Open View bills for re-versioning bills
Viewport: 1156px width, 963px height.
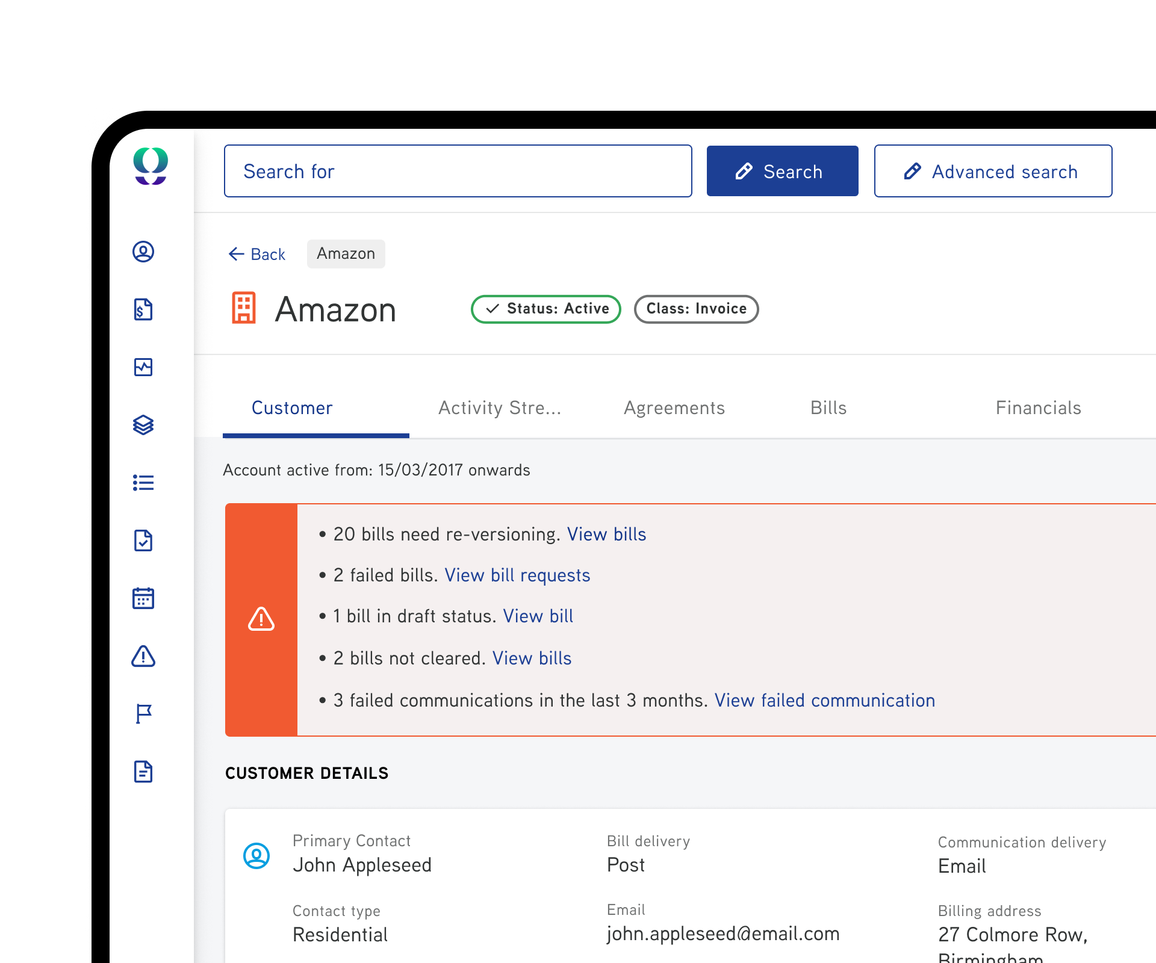pyautogui.click(x=607, y=534)
